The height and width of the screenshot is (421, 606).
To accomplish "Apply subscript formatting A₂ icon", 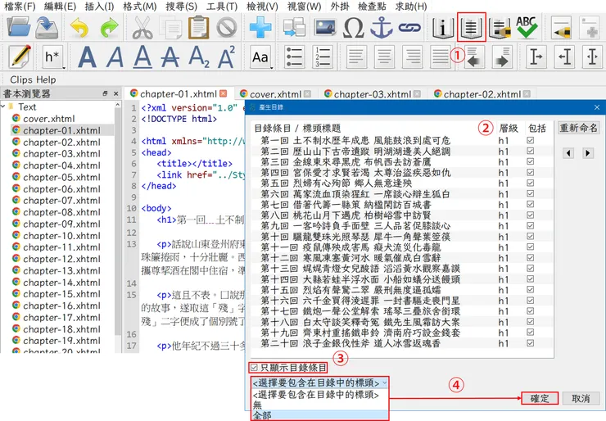I will (x=199, y=57).
